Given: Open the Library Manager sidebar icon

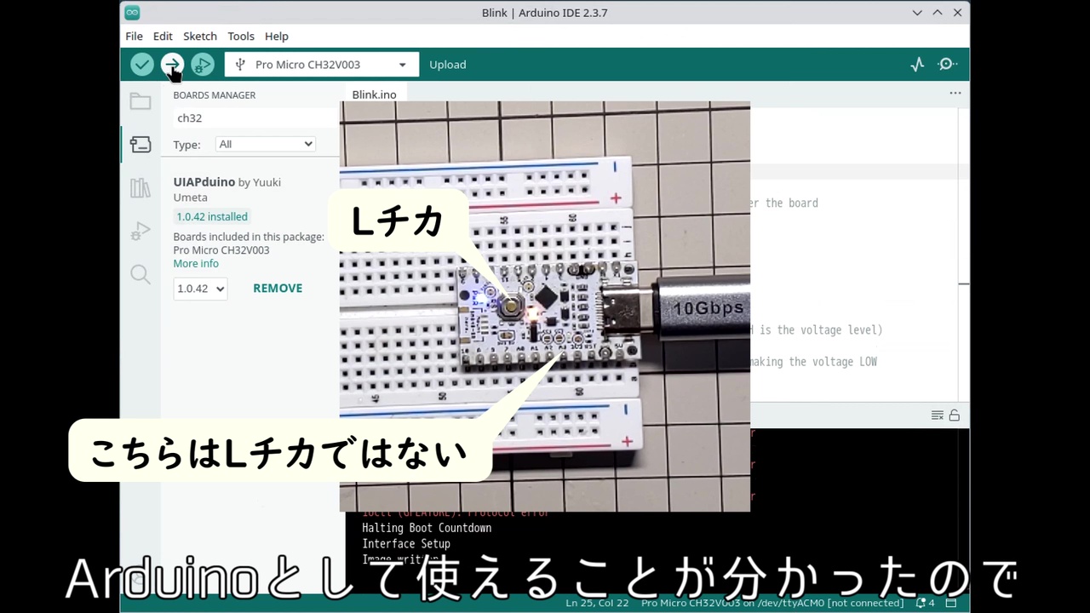Looking at the screenshot, I should [x=141, y=188].
